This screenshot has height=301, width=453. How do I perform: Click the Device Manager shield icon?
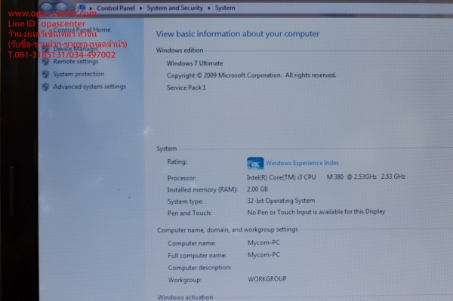[45, 49]
